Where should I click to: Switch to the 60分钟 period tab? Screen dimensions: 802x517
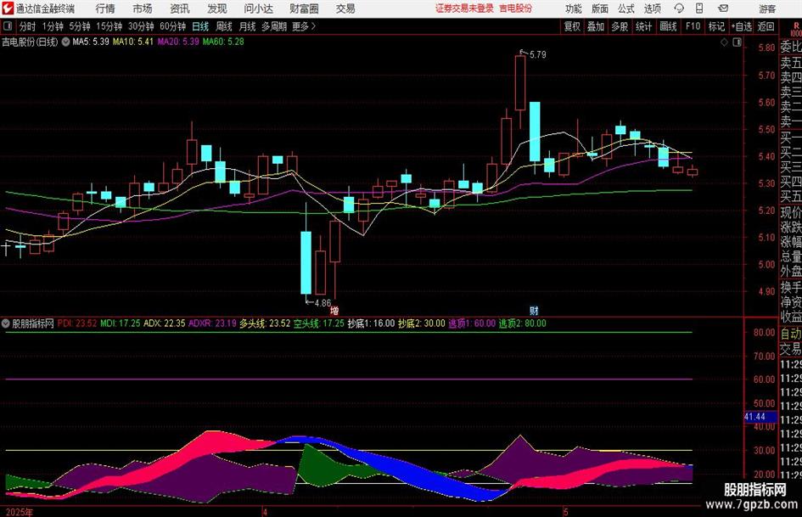click(x=172, y=26)
